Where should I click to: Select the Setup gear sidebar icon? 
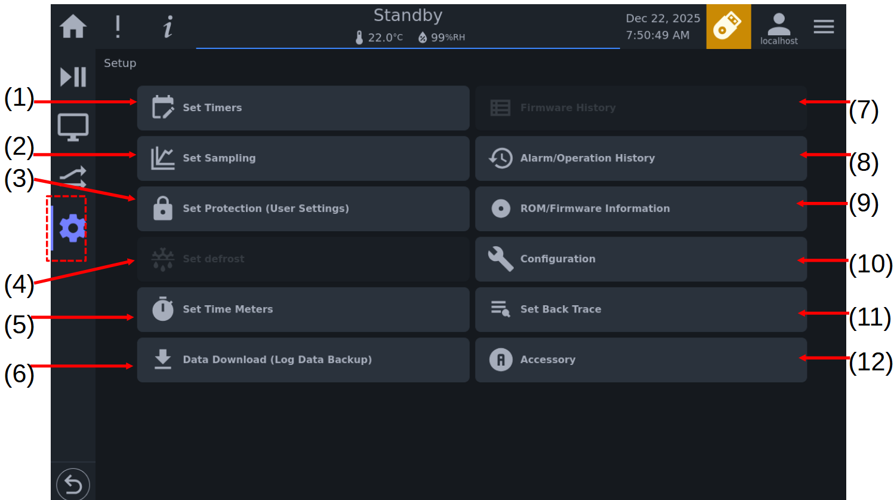coord(73,228)
